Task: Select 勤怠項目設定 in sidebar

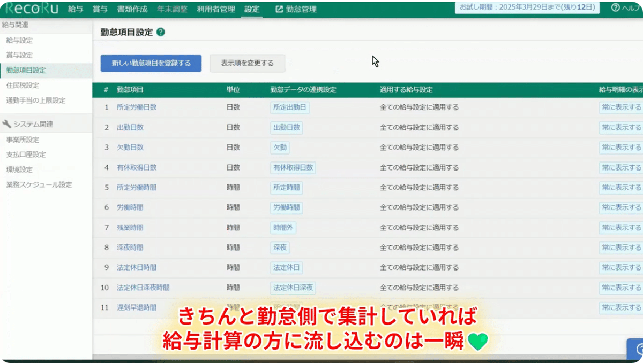Action: pyautogui.click(x=26, y=70)
